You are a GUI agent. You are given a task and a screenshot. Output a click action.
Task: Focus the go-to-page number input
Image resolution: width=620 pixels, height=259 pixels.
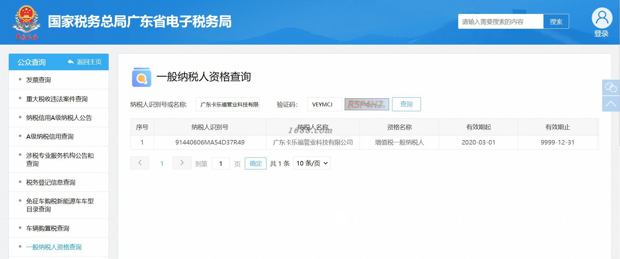(x=221, y=164)
